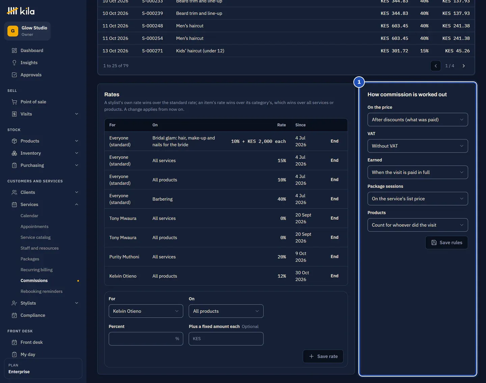This screenshot has height=383, width=486.
Task: Click the Save rules button
Action: tap(447, 242)
